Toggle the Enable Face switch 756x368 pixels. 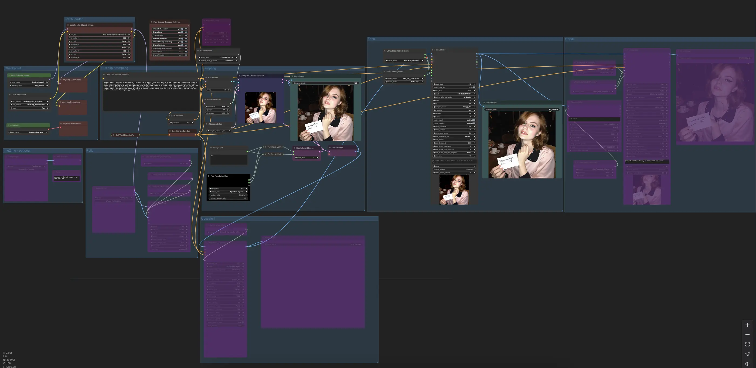click(182, 32)
